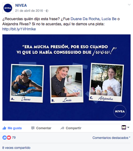133x151 pixels.
Task: Click the public globe privacy icon
Action: [47, 11]
